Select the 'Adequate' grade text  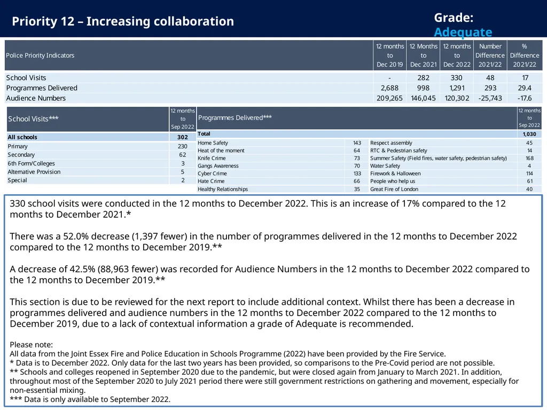463,32
